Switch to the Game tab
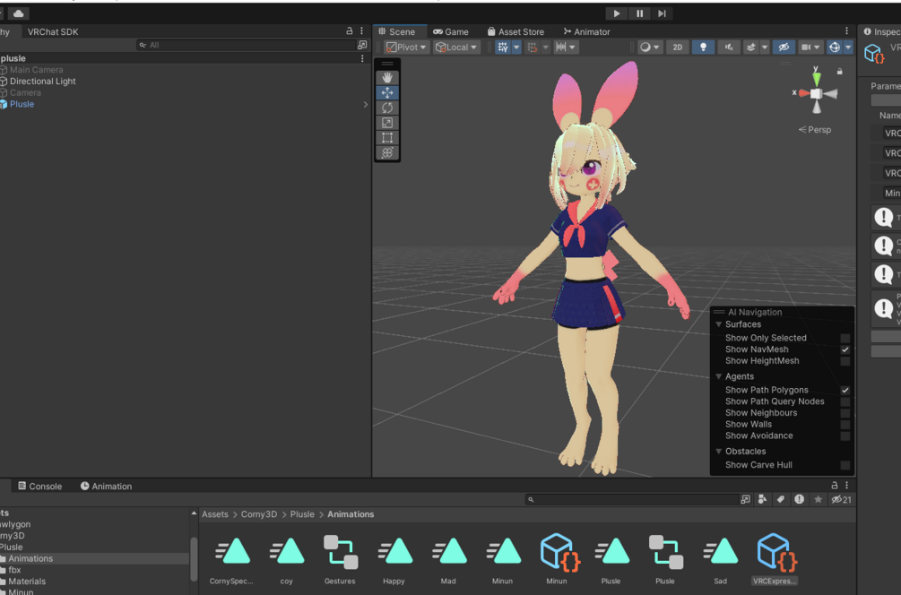 tap(451, 31)
